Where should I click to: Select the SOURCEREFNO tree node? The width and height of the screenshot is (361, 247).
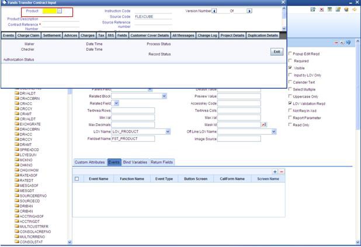coord(30,196)
